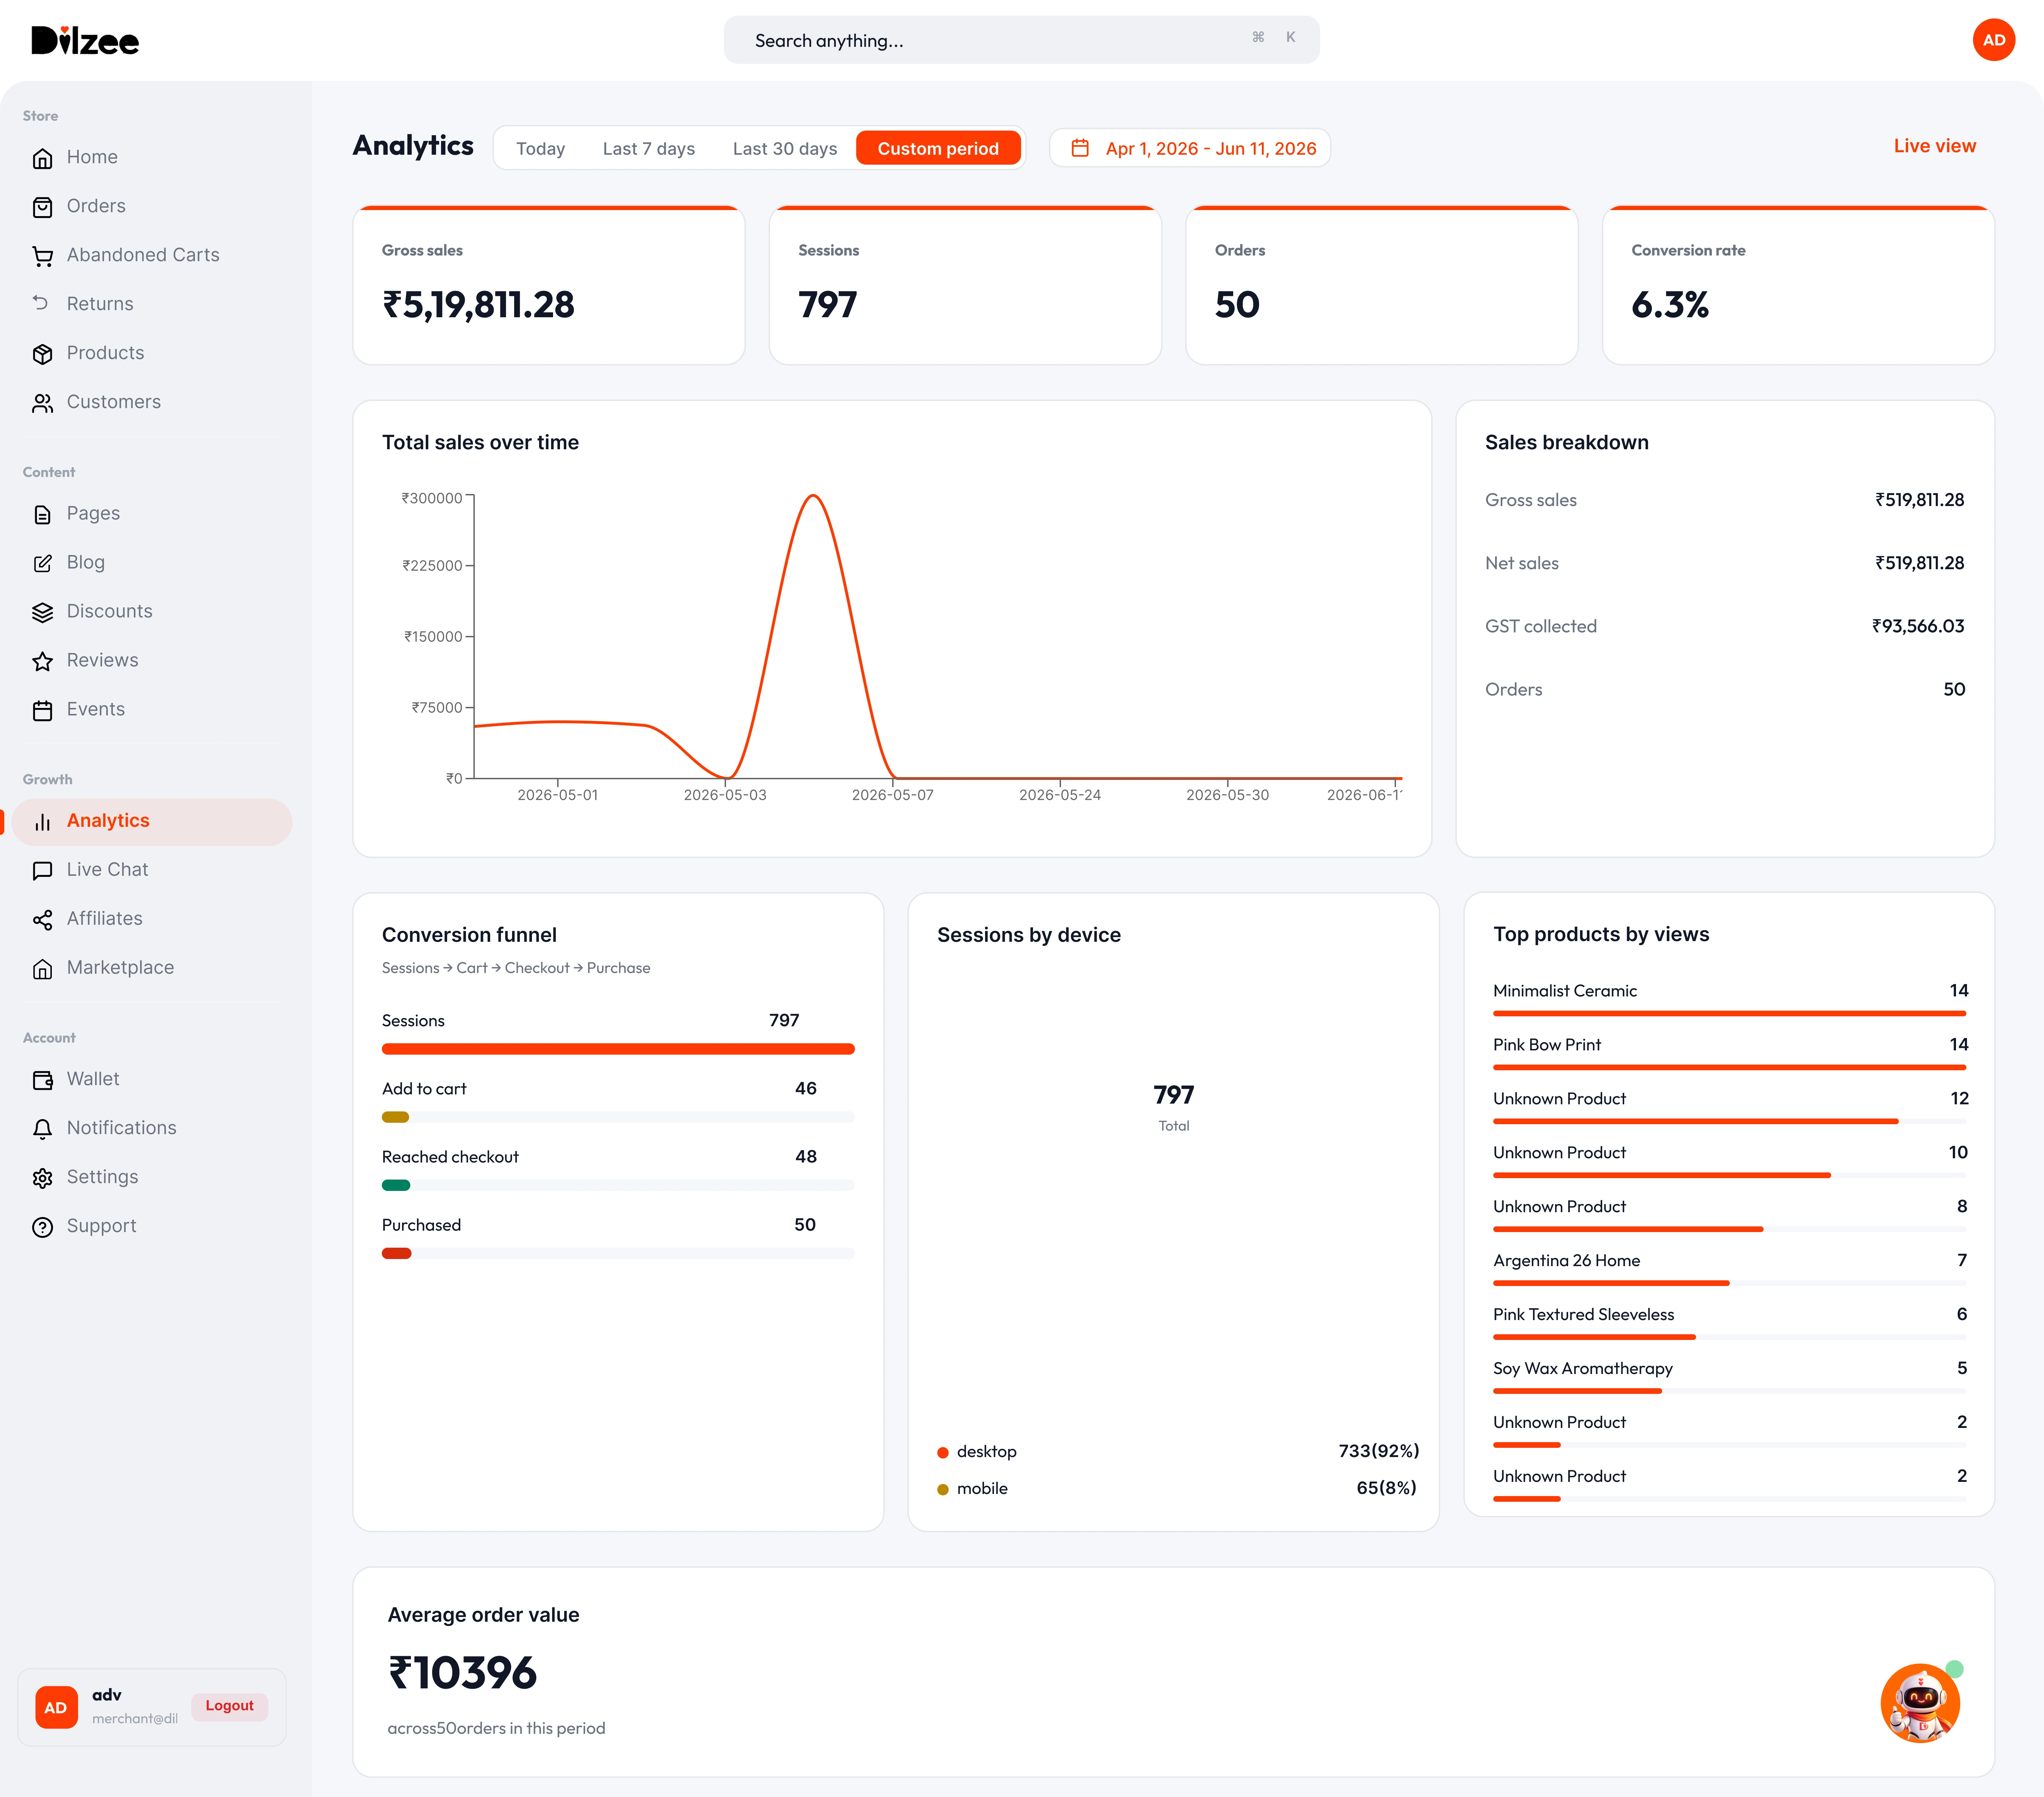This screenshot has height=1797, width=2044.
Task: Click the mobile legend dot
Action: pyautogui.click(x=943, y=1490)
